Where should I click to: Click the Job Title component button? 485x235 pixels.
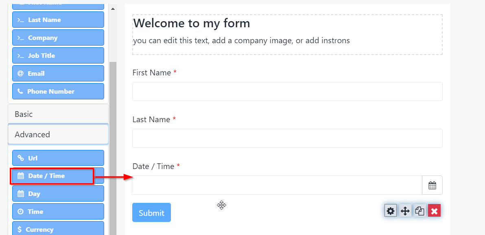pyautogui.click(x=58, y=56)
